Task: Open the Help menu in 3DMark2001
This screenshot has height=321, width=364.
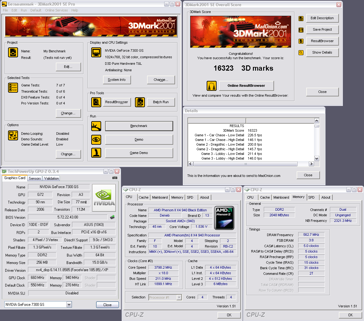Action: (74, 10)
